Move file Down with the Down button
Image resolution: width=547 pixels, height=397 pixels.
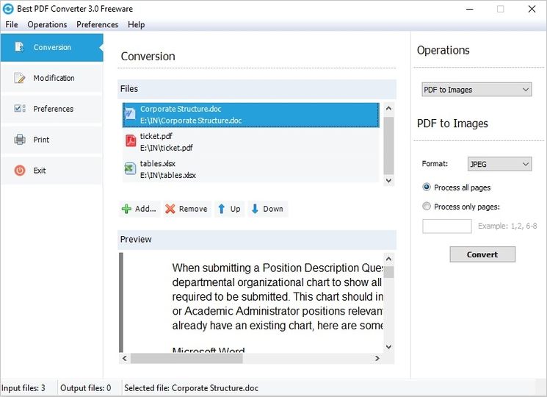[x=268, y=209]
